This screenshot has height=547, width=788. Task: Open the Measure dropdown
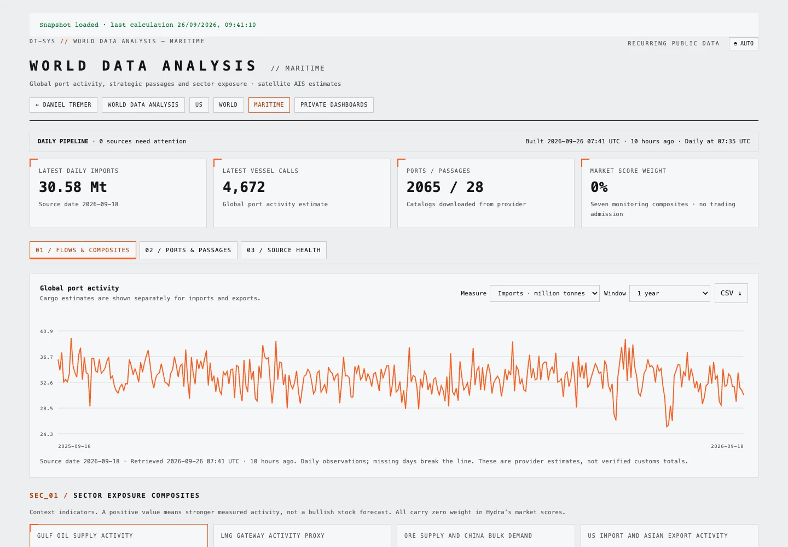pyautogui.click(x=544, y=294)
